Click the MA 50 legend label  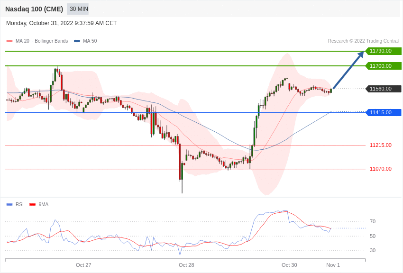click(x=90, y=41)
